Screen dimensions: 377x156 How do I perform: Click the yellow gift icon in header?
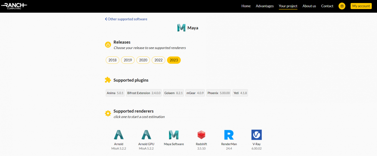342,6
